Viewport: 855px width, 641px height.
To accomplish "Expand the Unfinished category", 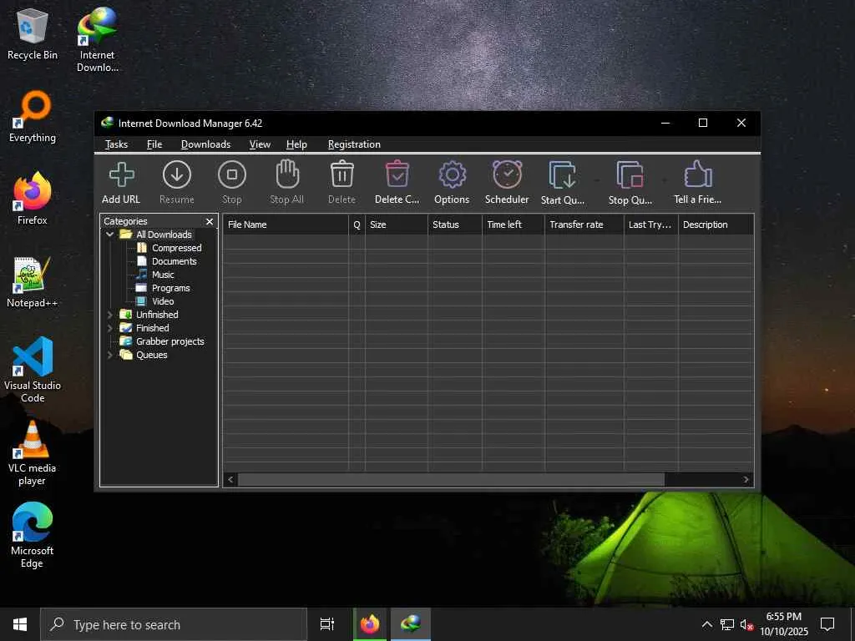I will click(x=110, y=315).
